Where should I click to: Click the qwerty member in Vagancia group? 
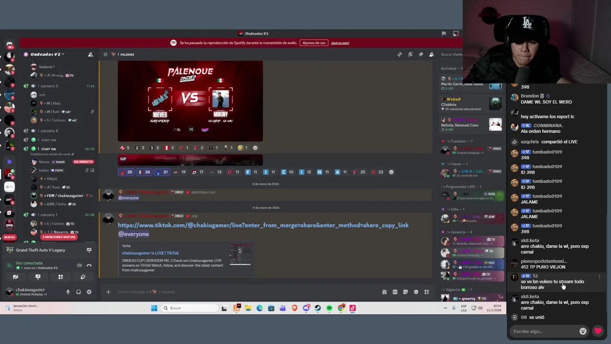[471, 298]
